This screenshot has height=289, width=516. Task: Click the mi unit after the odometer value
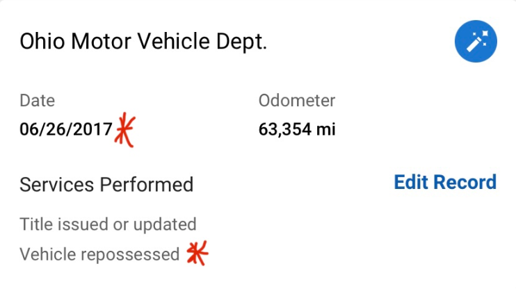coord(325,129)
